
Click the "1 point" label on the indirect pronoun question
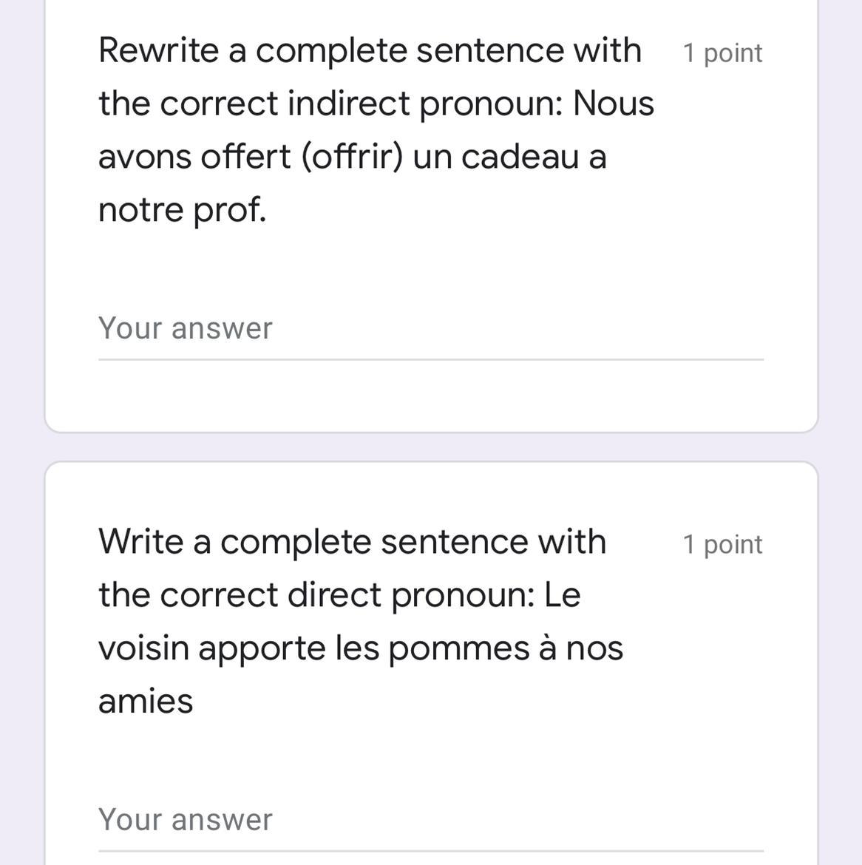pos(722,53)
